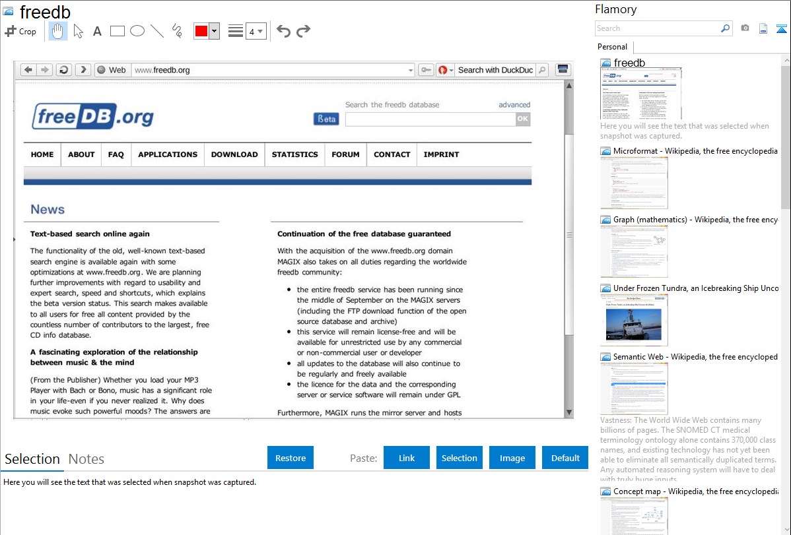This screenshot has width=791, height=535.
Task: Open the color picker dropdown arrow
Action: click(215, 31)
